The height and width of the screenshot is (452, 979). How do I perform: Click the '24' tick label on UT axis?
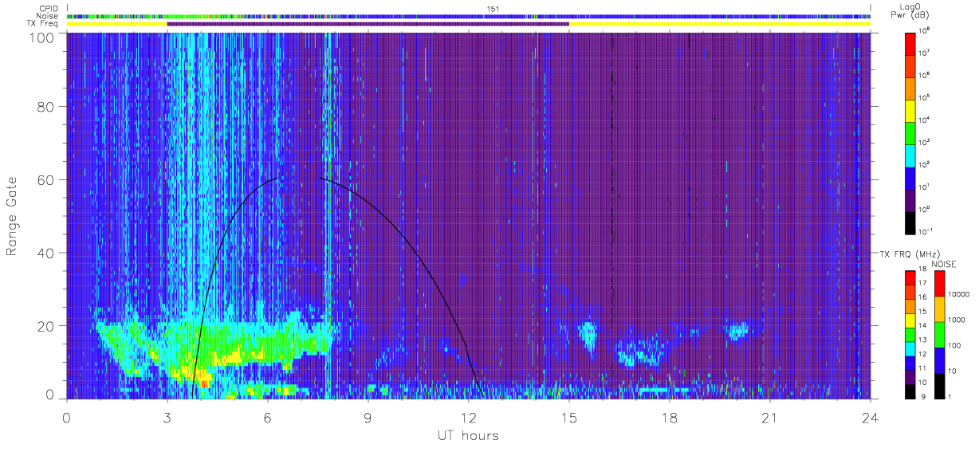click(x=870, y=417)
